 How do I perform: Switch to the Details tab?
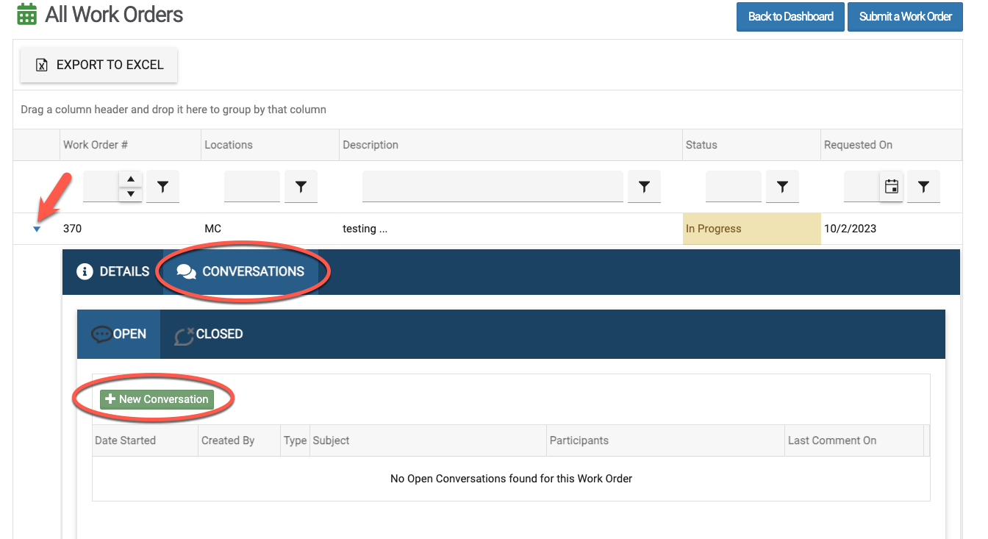pos(113,271)
